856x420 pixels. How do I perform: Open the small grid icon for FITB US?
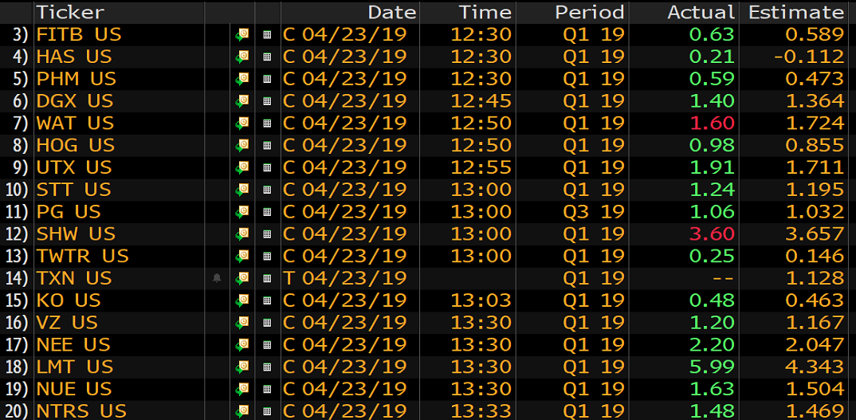267,34
